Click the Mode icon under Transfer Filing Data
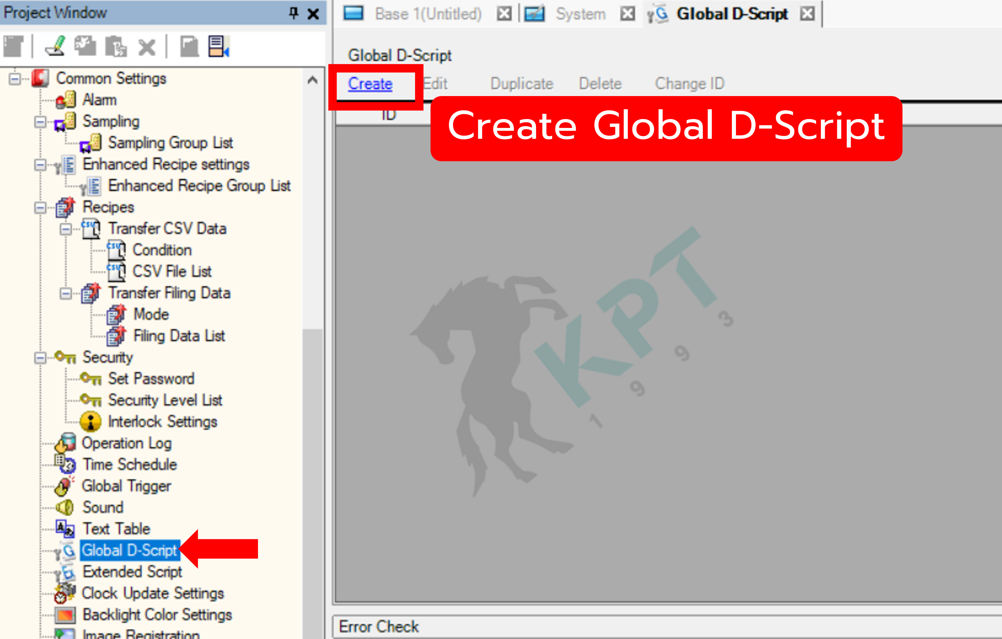The height and width of the screenshot is (639, 1002). tap(116, 314)
